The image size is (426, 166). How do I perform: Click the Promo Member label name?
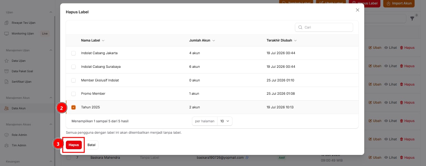tap(93, 94)
